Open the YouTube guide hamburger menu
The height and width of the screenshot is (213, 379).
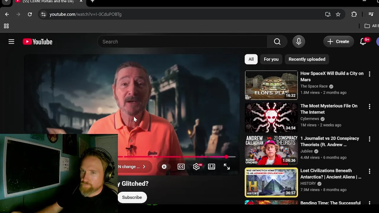tap(11, 42)
